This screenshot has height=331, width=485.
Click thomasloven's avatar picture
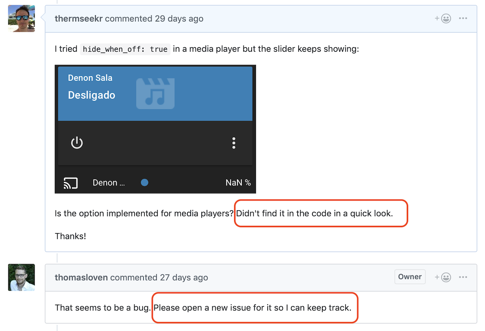[21, 277]
